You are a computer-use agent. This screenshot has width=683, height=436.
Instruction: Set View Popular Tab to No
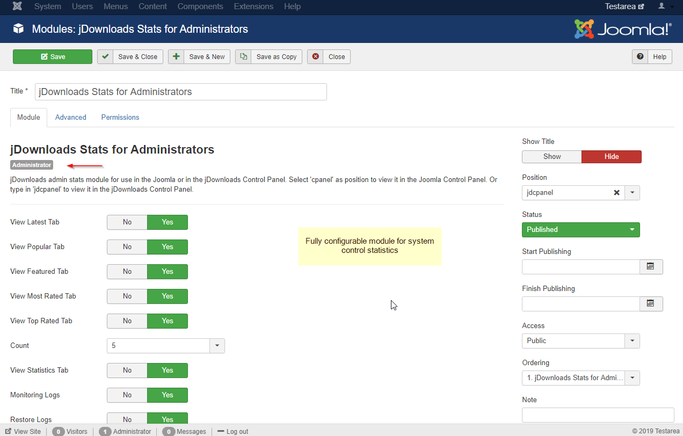[127, 247]
